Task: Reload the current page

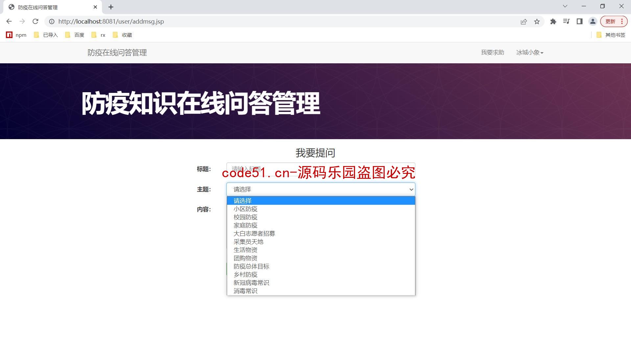Action: pyautogui.click(x=35, y=21)
